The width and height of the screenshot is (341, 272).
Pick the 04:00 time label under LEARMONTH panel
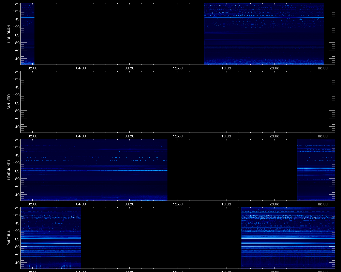(x=81, y=204)
